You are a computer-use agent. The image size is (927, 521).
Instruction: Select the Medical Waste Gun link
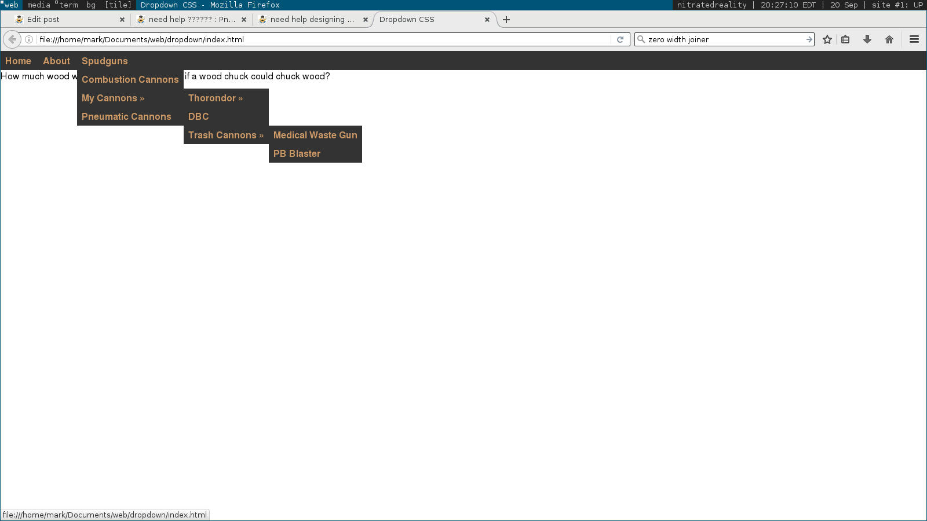coord(315,135)
